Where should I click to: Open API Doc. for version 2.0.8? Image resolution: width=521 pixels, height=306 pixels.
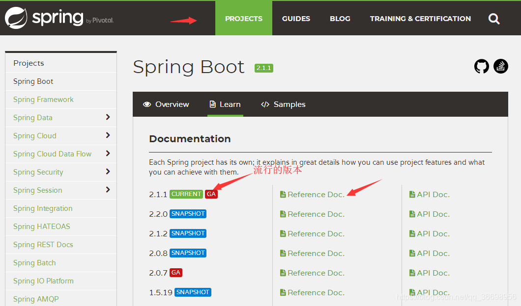[429, 254]
